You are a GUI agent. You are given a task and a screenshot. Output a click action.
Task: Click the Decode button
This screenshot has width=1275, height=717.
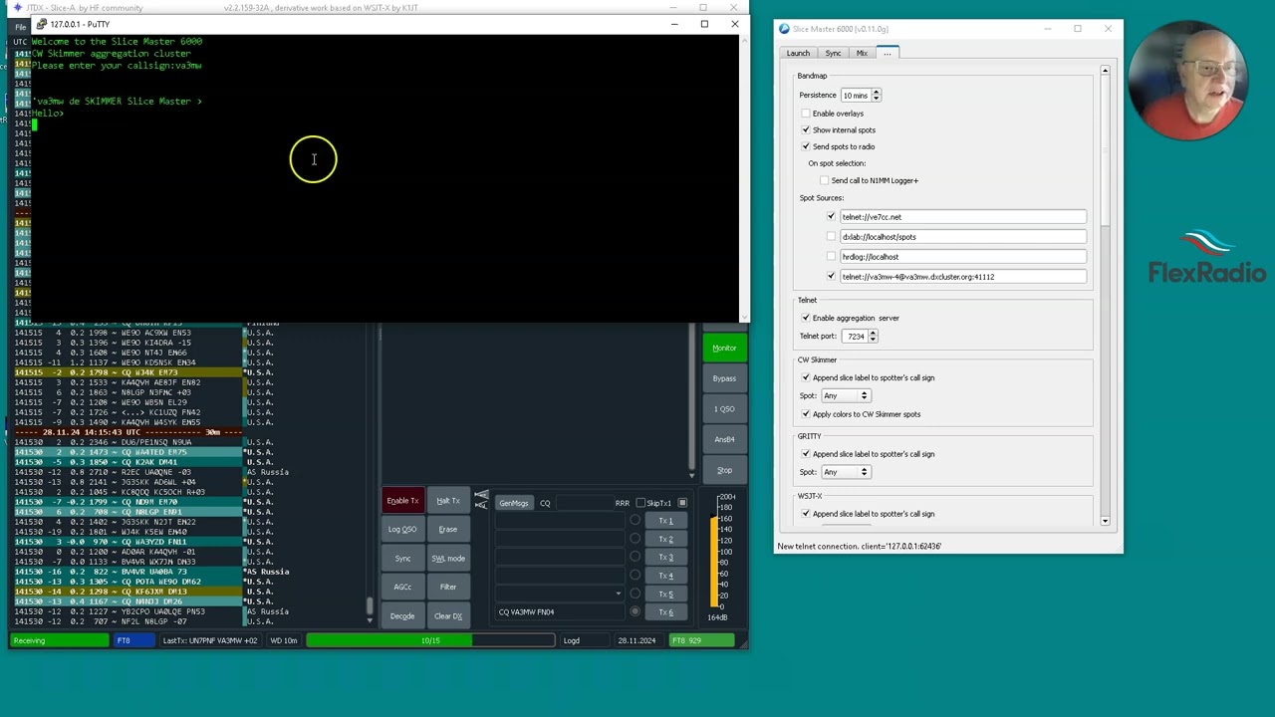402,616
